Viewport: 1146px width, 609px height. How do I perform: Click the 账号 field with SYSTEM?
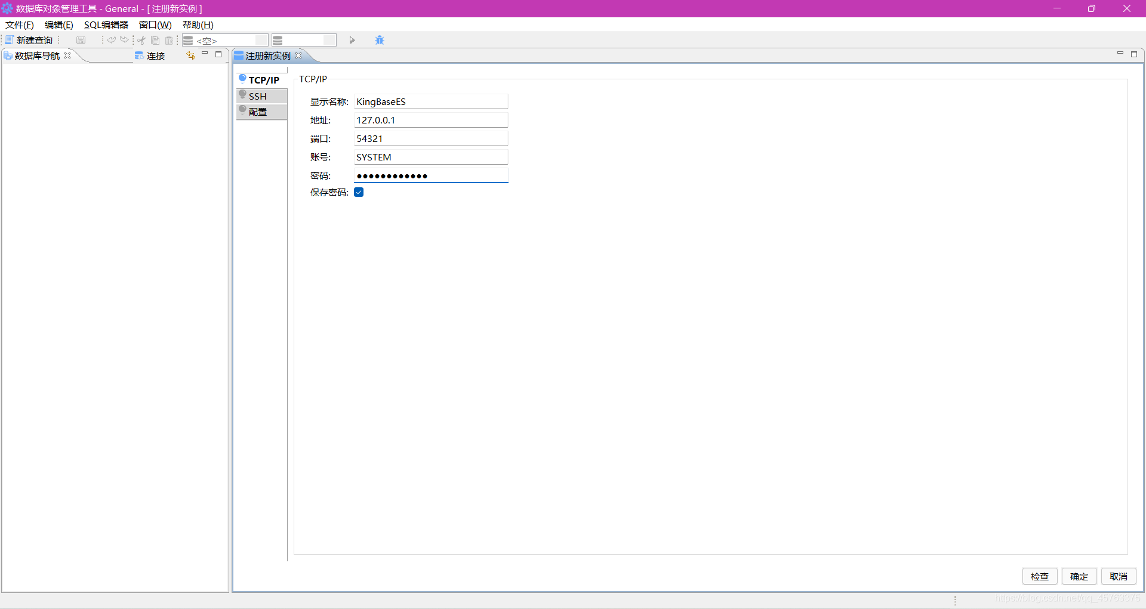click(x=431, y=157)
